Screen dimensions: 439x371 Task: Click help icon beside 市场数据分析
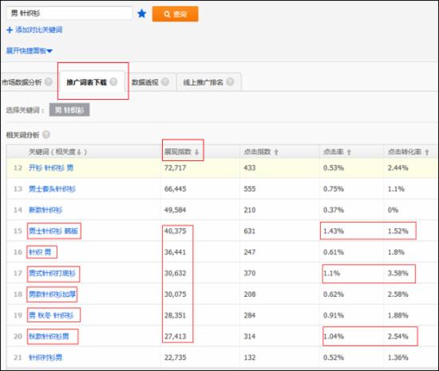(49, 81)
